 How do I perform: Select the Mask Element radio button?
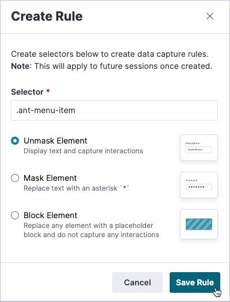coord(15,178)
